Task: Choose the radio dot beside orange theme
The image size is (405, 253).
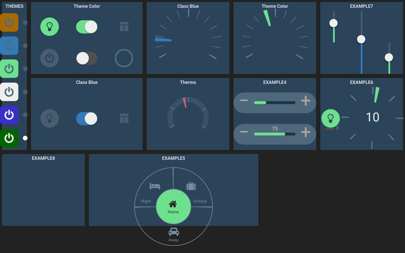Action: pos(25,22)
